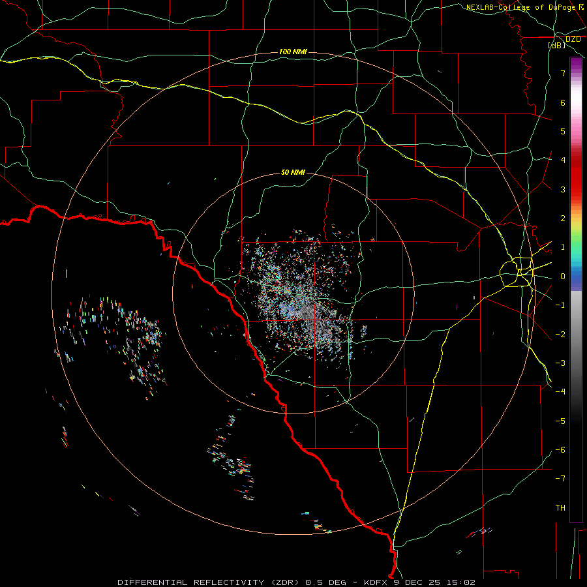Select the "7" tick on color scale
This screenshot has width=587, height=587.
tap(563, 73)
